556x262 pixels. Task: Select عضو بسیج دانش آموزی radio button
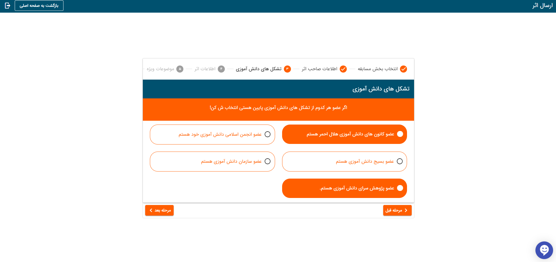tap(400, 161)
